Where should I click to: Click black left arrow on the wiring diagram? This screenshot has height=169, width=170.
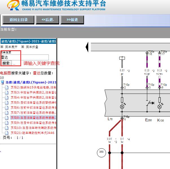(x=87, y=47)
